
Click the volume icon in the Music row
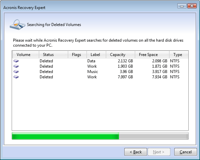click(x=16, y=72)
